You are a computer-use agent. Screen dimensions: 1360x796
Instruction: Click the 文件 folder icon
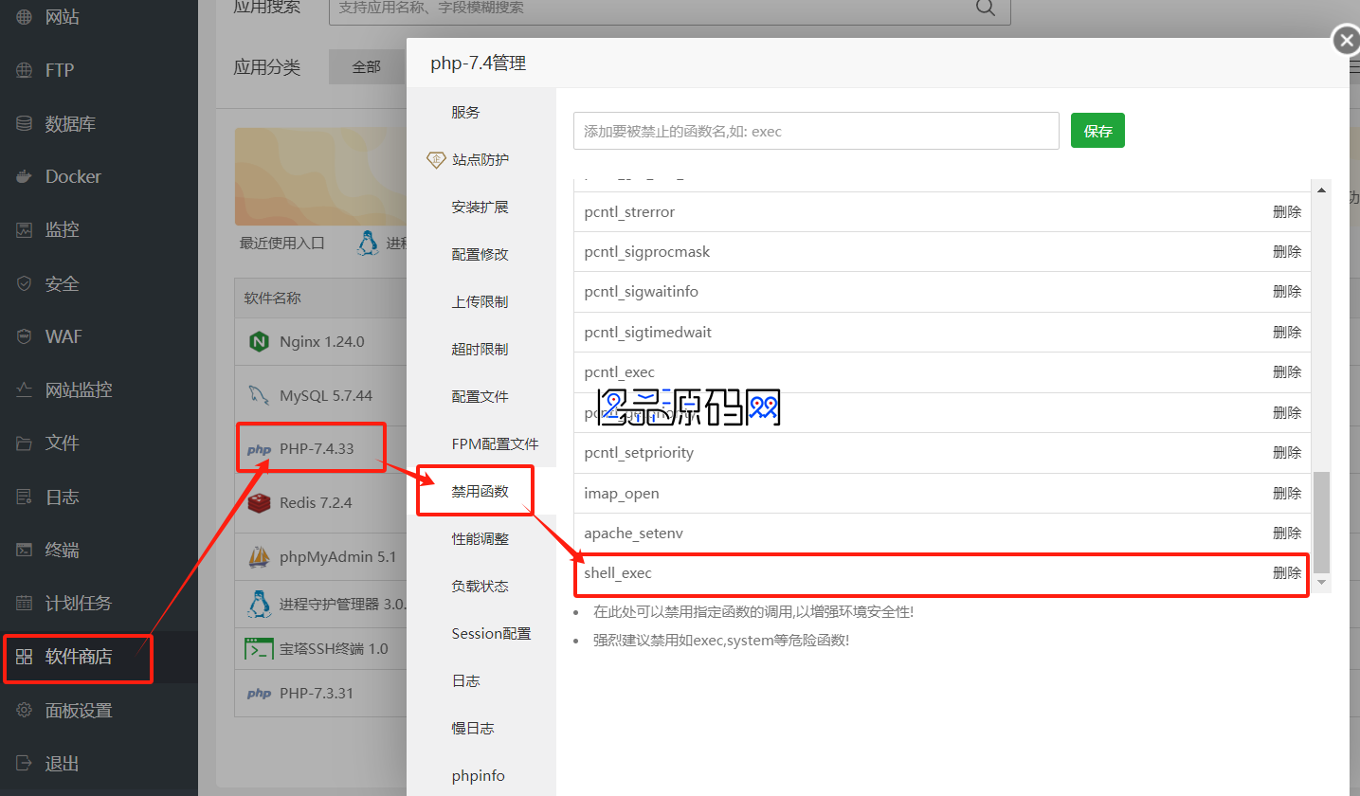(x=25, y=443)
